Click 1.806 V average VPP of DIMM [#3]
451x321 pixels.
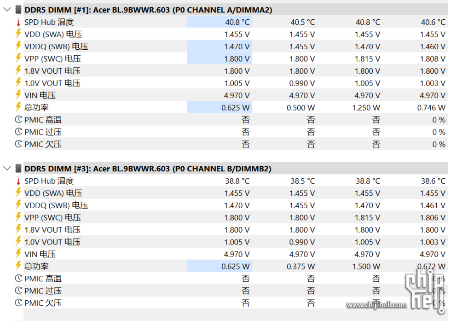tap(433, 218)
